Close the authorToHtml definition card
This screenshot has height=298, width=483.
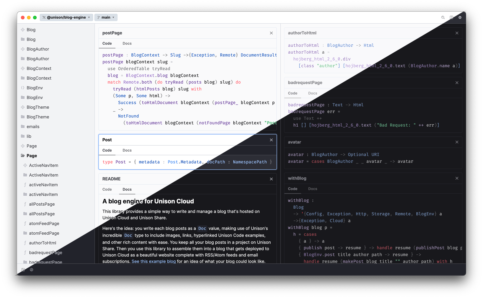tap(457, 33)
